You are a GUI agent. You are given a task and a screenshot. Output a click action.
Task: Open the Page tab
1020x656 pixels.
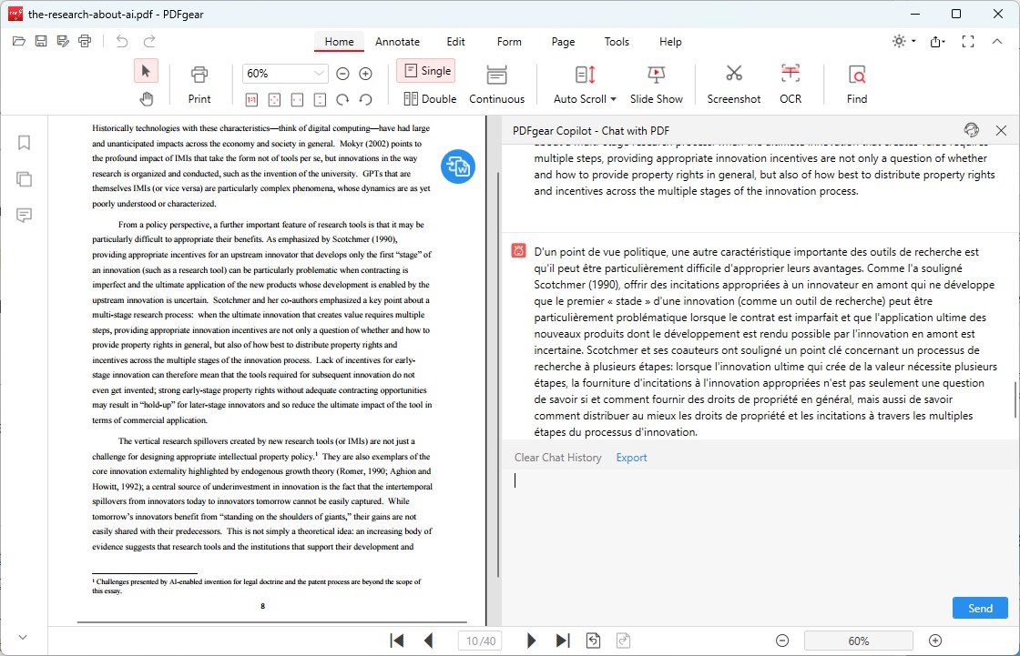[x=563, y=42]
